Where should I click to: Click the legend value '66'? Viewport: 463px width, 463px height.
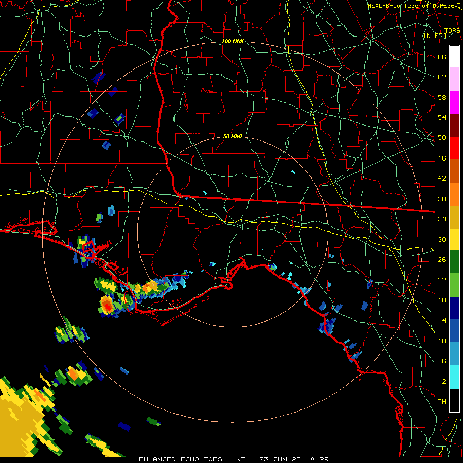click(x=442, y=57)
